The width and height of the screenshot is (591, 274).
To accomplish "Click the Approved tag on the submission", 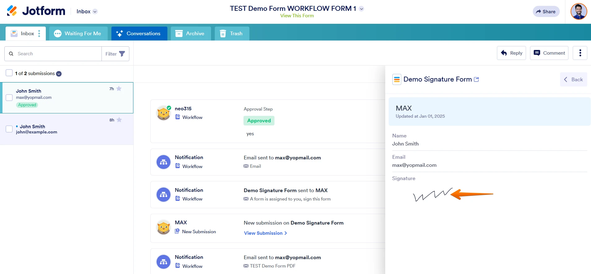I will 27,105.
